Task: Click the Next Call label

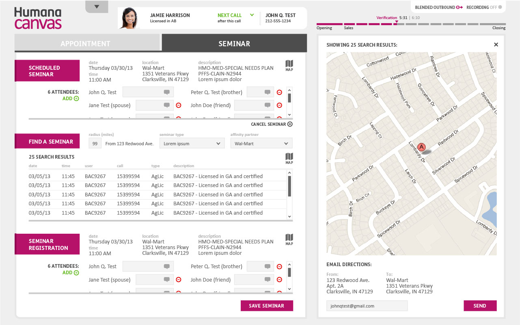Action: tap(229, 15)
